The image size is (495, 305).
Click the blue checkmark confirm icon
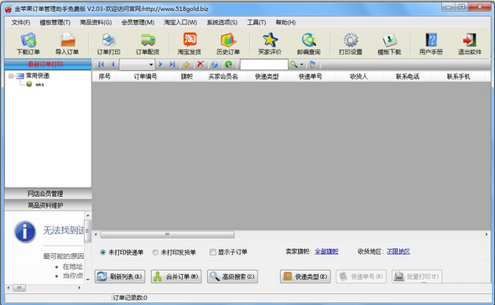coord(215,65)
